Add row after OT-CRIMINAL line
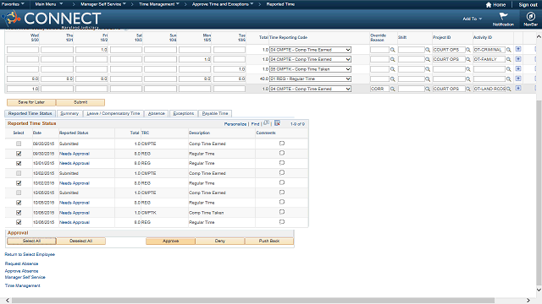The width and height of the screenshot is (542, 304). click(518, 49)
